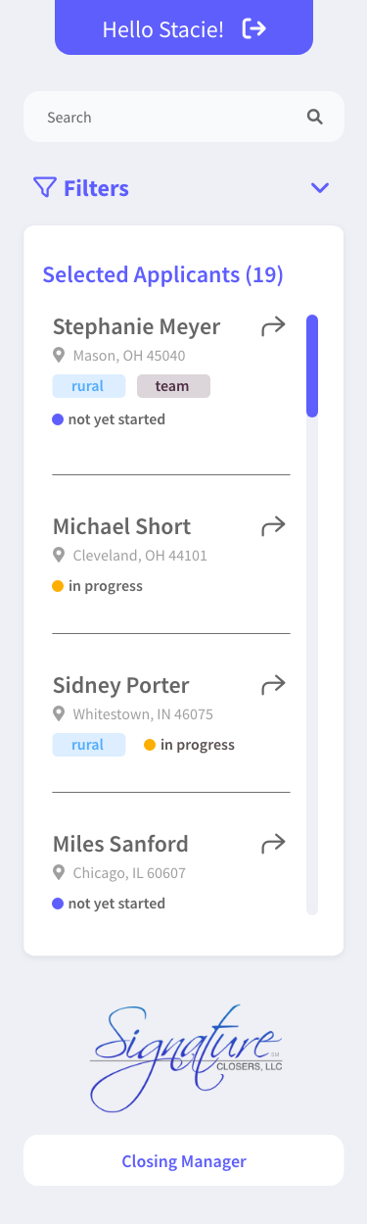
Task: Open Michael Short via share arrow
Action: click(273, 526)
